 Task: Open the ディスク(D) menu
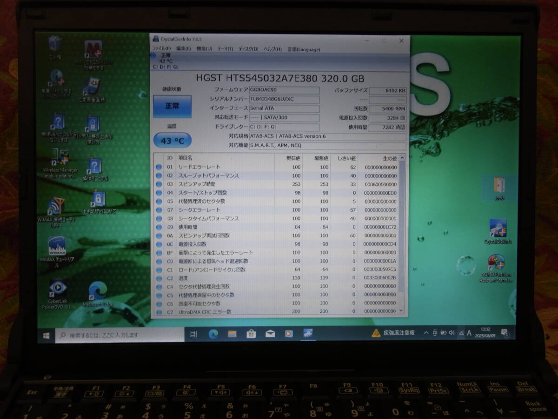(249, 49)
